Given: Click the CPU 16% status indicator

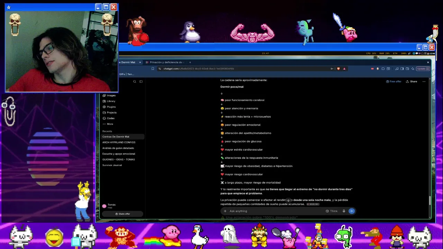Looking at the screenshot, I should (371, 54).
